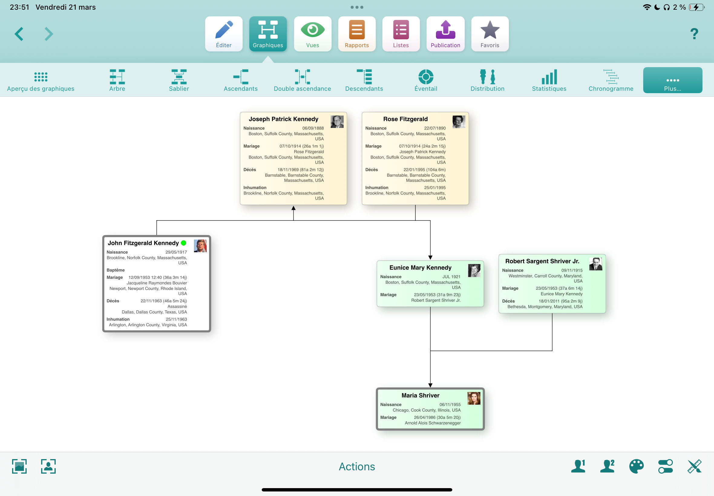The image size is (714, 496).
Task: Go back with the left arrow
Action: pyautogui.click(x=19, y=34)
